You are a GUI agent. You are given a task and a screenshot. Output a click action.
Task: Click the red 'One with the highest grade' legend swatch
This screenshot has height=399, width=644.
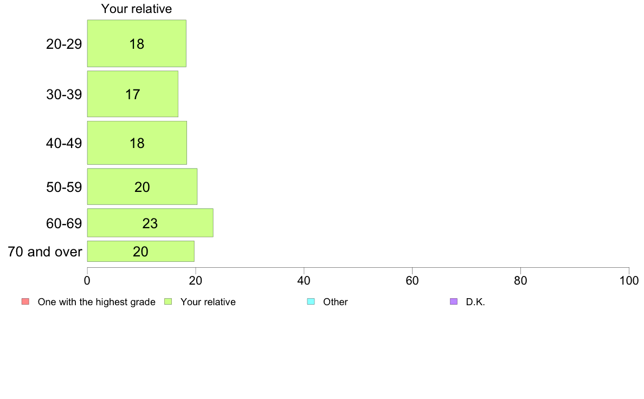pos(25,301)
